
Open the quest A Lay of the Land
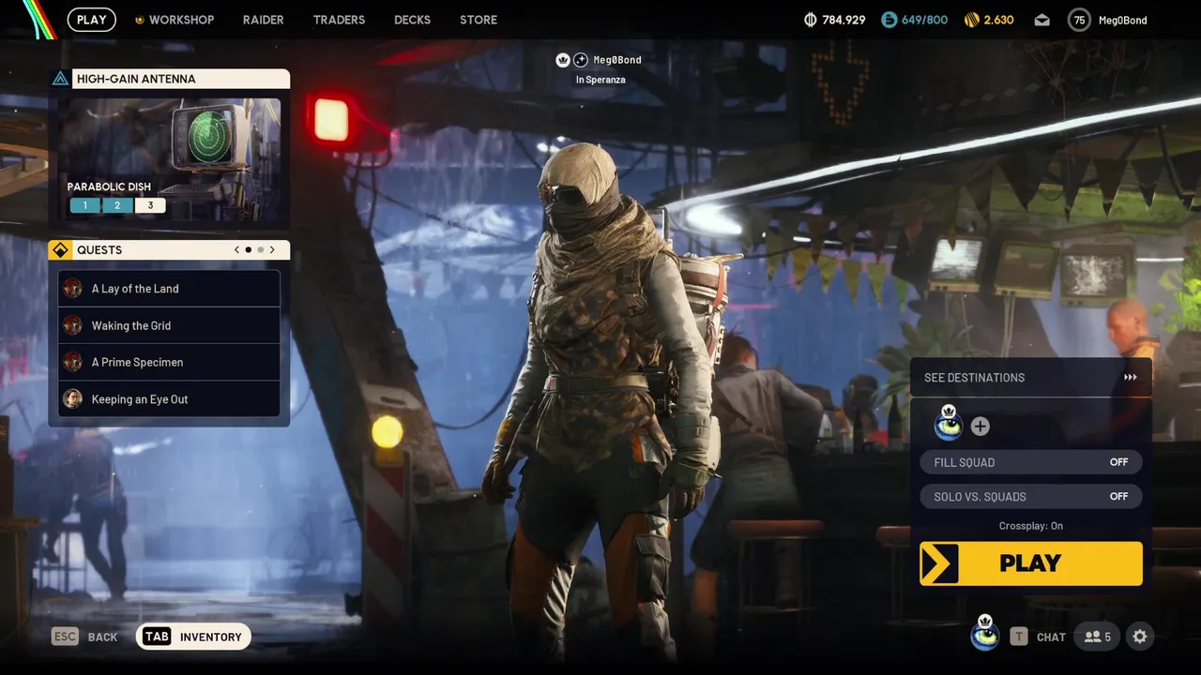[170, 289]
